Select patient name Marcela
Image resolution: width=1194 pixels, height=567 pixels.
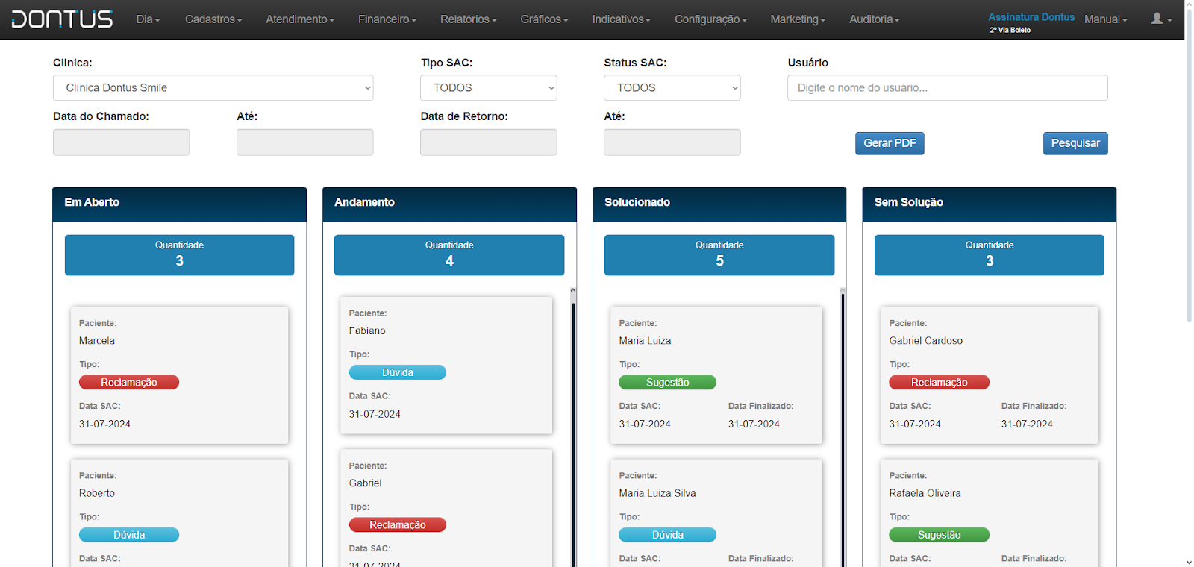(x=97, y=341)
